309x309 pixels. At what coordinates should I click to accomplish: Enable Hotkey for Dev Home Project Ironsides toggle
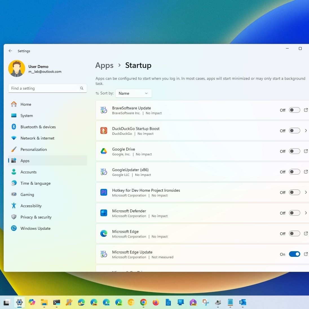[x=294, y=192]
